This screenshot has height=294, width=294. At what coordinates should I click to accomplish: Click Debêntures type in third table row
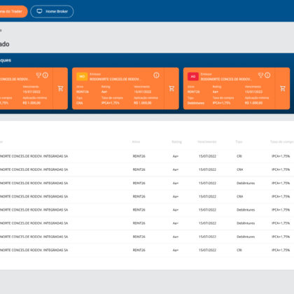pos(246,183)
